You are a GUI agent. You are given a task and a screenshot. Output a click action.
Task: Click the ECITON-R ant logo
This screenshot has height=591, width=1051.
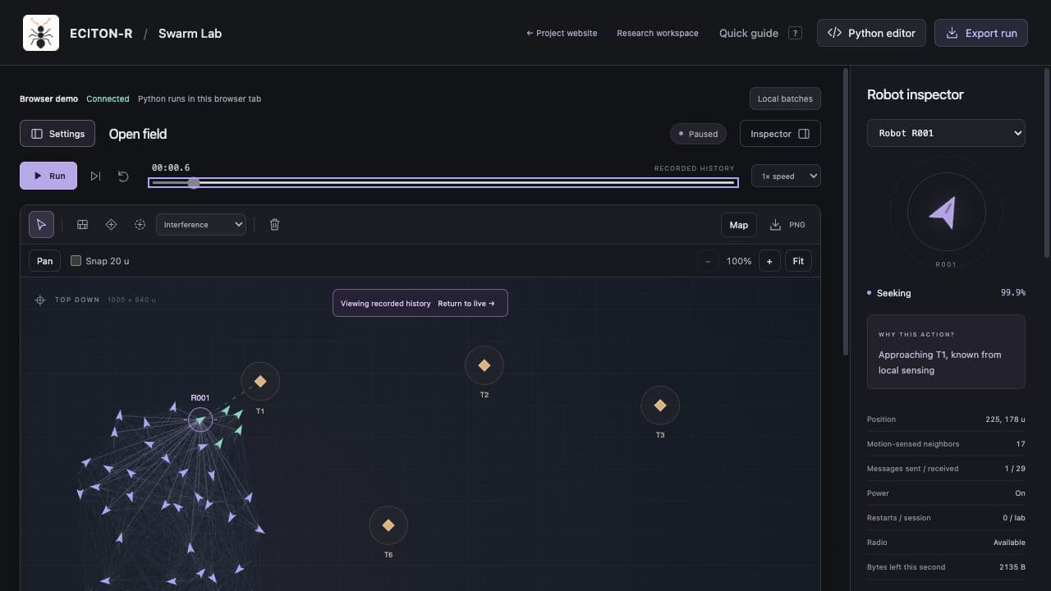[x=41, y=33]
